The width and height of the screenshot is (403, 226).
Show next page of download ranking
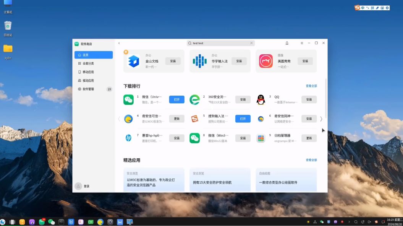(x=321, y=119)
